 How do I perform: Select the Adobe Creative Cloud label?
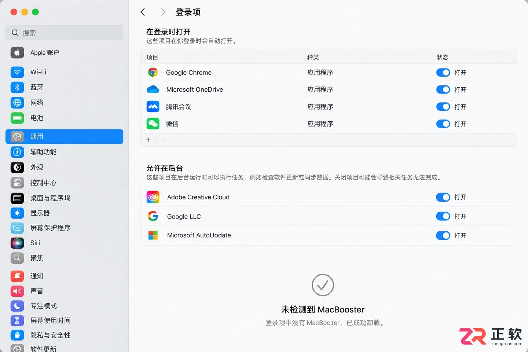click(x=198, y=197)
